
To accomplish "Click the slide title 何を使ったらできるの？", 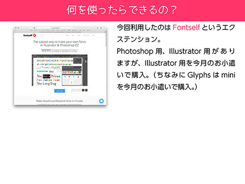I will pos(122,10).
